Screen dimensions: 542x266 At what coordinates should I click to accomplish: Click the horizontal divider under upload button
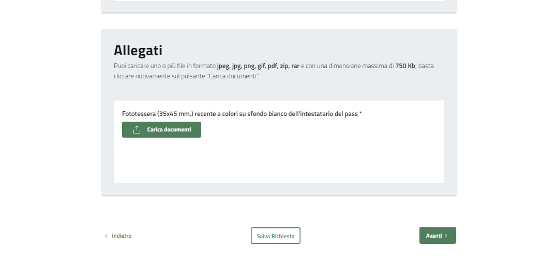click(x=279, y=158)
